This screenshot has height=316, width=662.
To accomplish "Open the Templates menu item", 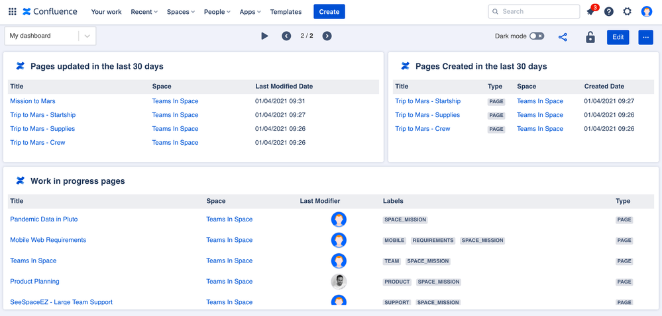I will coord(286,12).
